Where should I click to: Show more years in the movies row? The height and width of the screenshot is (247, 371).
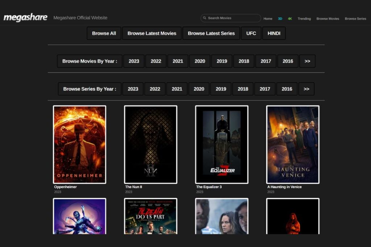click(307, 61)
